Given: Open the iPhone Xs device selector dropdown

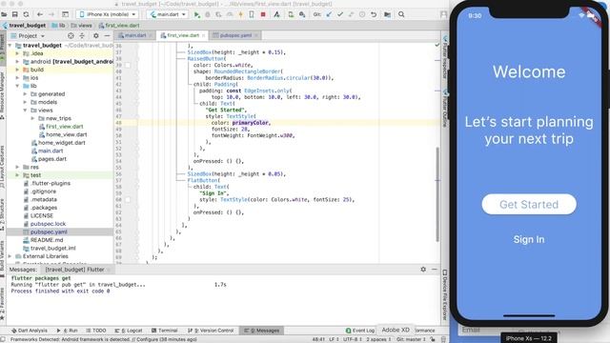Looking at the screenshot, I should [108, 14].
